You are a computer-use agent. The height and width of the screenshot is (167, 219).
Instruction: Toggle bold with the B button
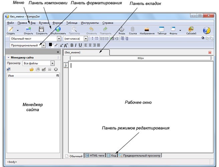tap(72, 45)
